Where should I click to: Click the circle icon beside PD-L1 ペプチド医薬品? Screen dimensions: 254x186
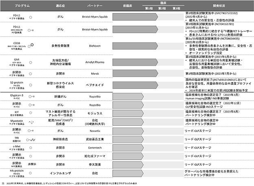[31, 17]
